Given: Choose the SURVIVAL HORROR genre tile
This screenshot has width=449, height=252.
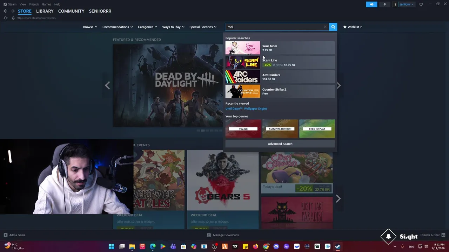Looking at the screenshot, I should (280, 129).
